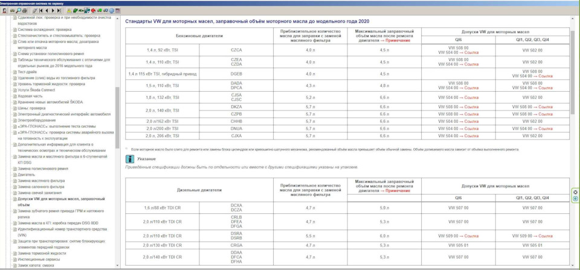580x270 pixels.
Task: Click 'Ссылка' link in CZCA row
Action: 471,53
